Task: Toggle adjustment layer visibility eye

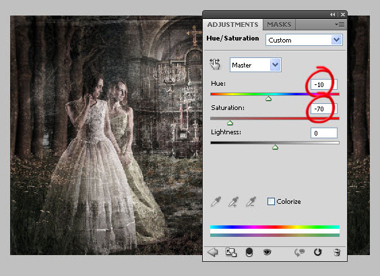Action: (267, 252)
